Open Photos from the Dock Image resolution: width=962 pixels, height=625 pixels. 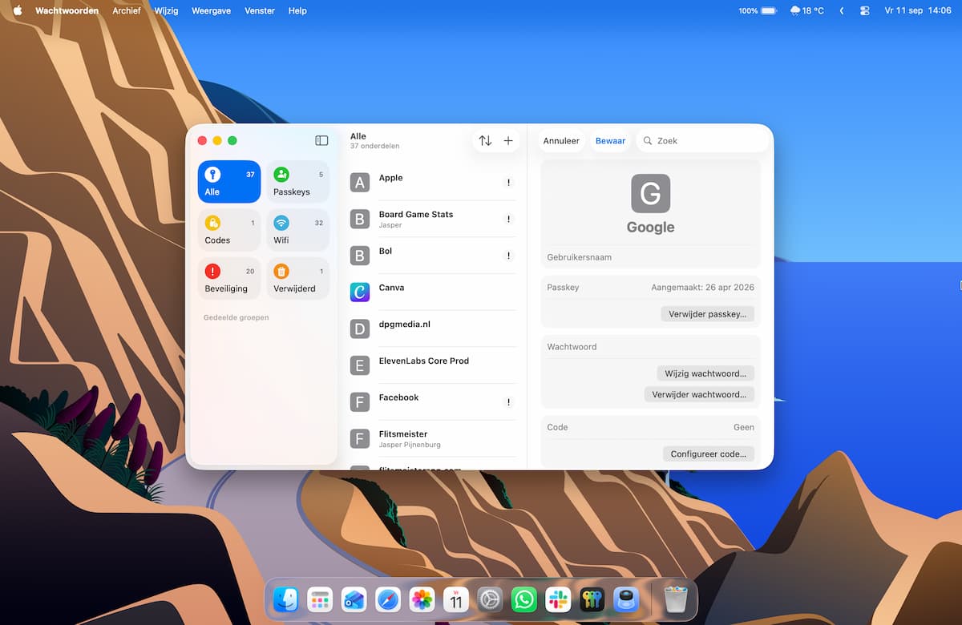coord(422,599)
